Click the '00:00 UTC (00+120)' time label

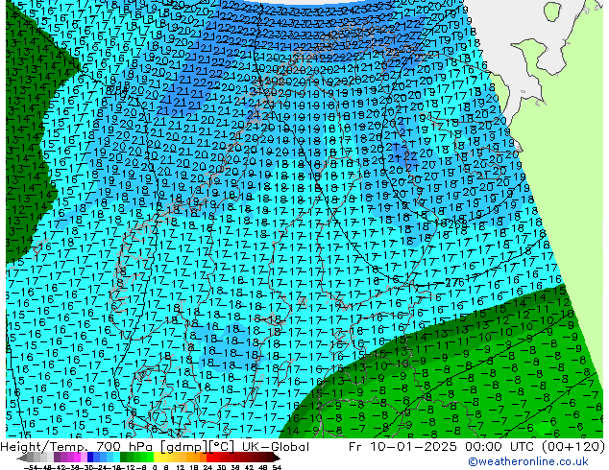533,447
